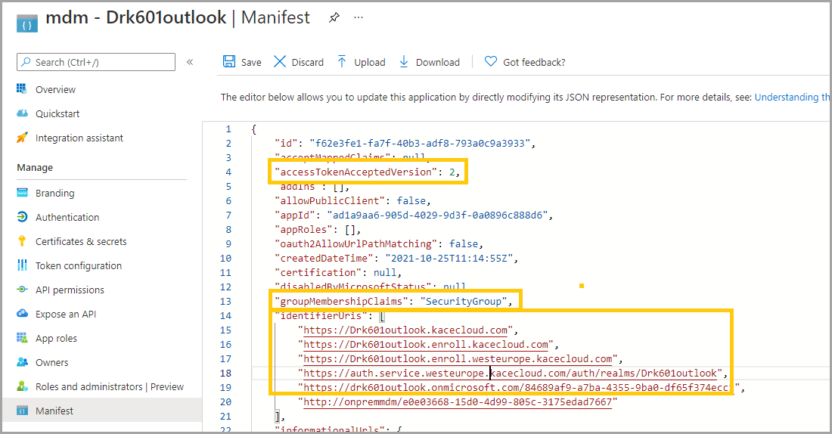The image size is (832, 434).
Task: Select Token configuration in Manage
Action: [78, 265]
